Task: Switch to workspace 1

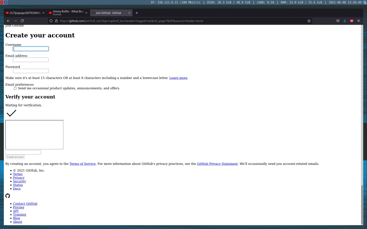Action: pos(2,2)
